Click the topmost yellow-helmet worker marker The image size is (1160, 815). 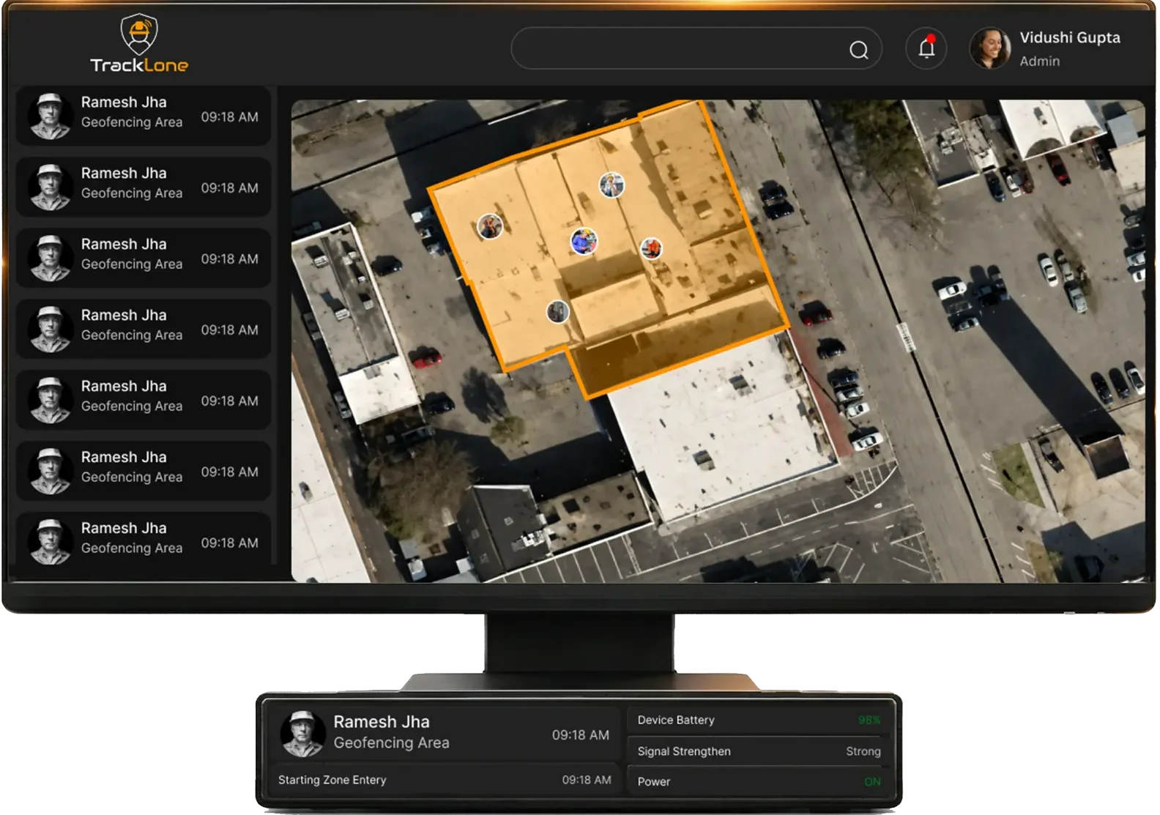tap(611, 185)
